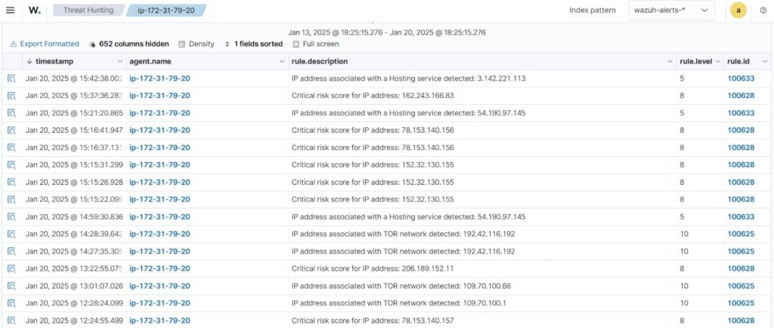Viewport: 774px width, 328px height.
Task: Inspect document details for 15:15:22 alert row
Action: [12, 200]
